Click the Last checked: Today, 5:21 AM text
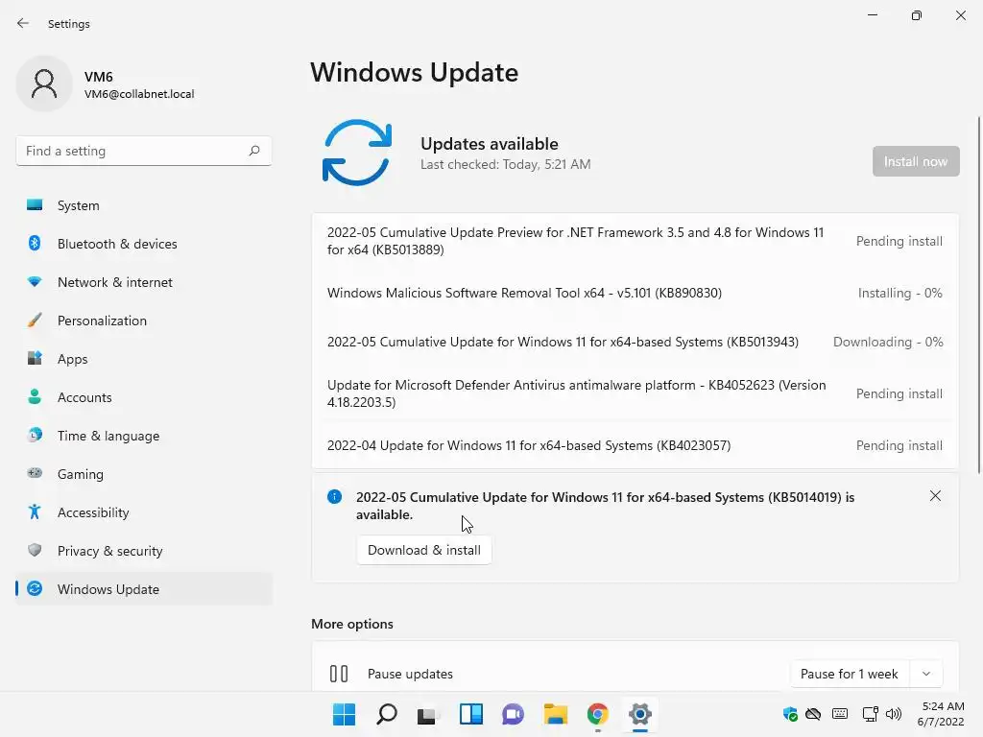983x737 pixels. (505, 165)
